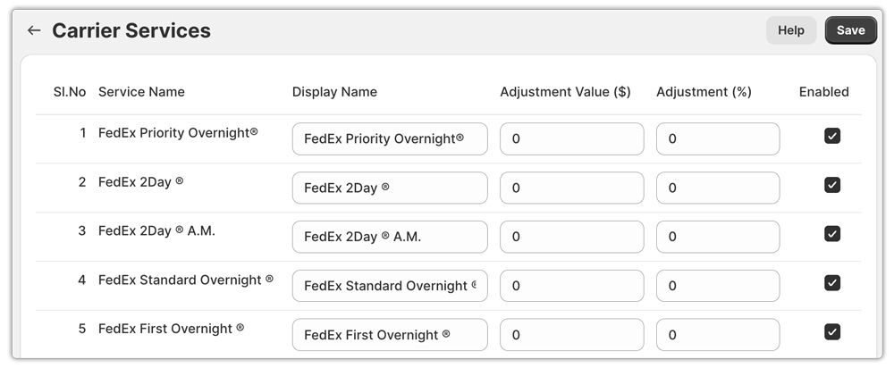Select the Service Name column header
The height and width of the screenshot is (368, 894).
click(x=141, y=92)
